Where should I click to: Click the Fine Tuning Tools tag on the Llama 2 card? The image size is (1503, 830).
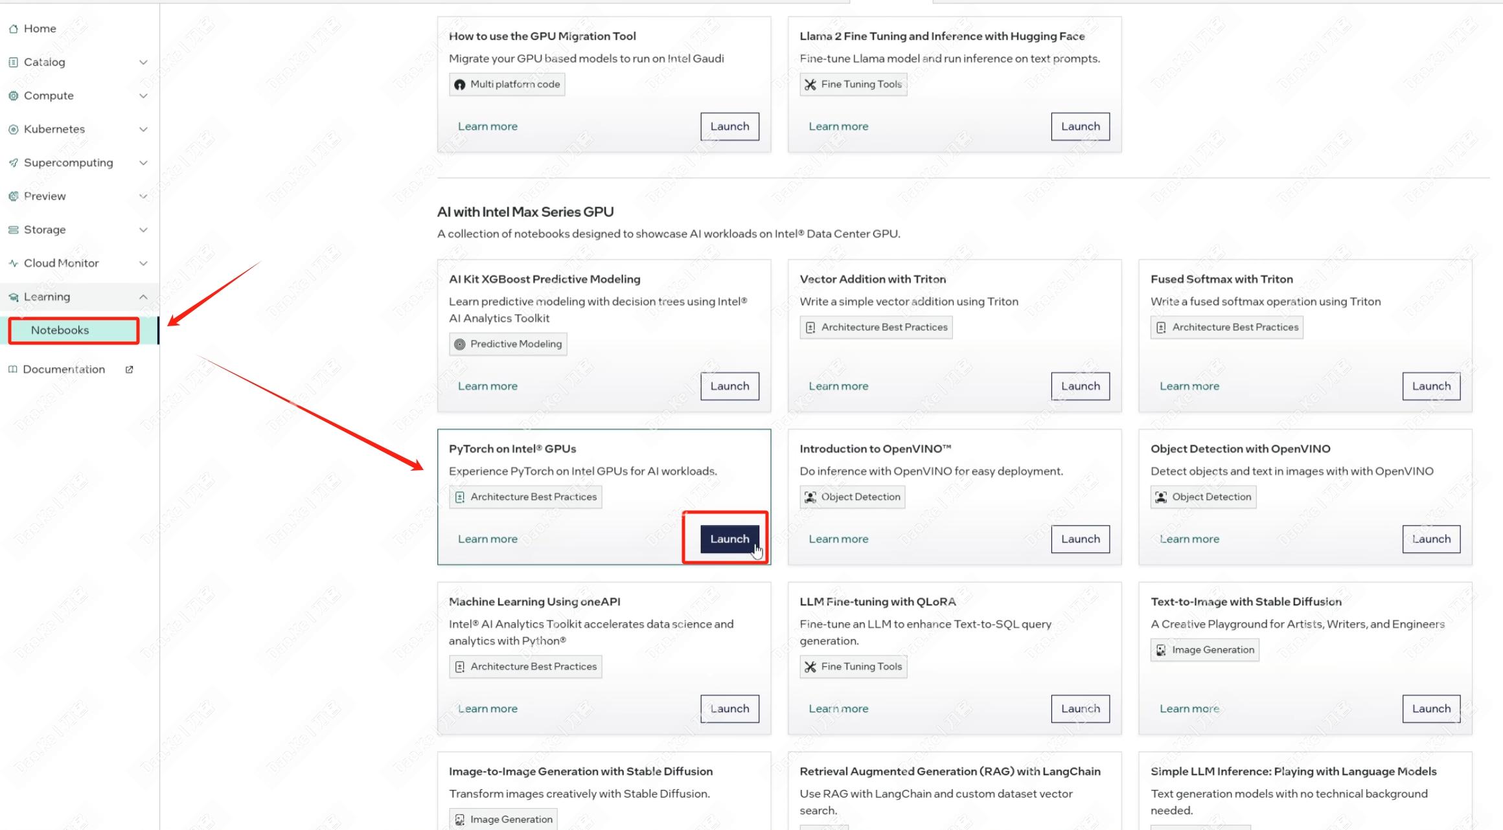click(x=853, y=84)
